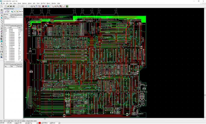
Task: Click the red layer color swatch
Action: [39, 123]
